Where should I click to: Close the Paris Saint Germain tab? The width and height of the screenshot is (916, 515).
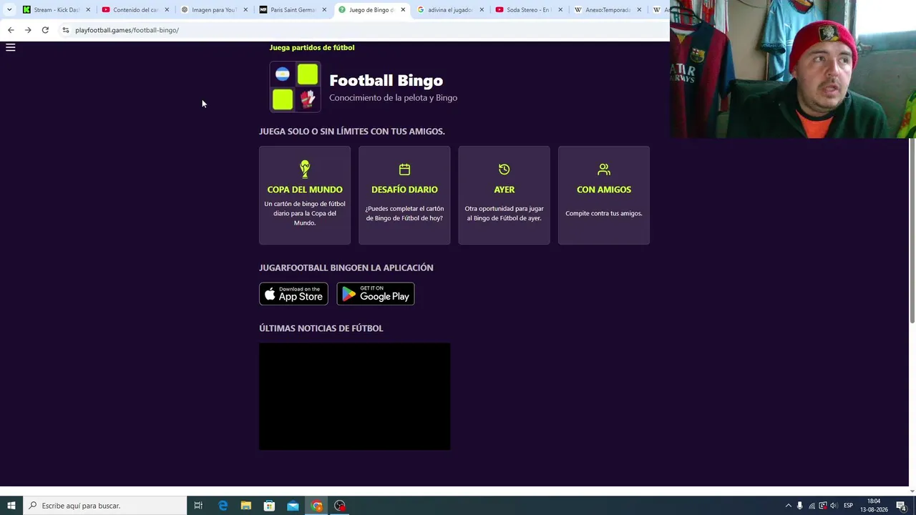[324, 10]
